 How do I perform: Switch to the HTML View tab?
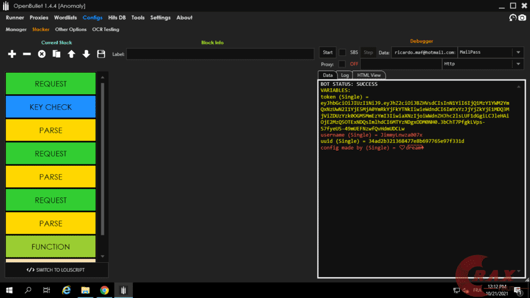point(368,75)
